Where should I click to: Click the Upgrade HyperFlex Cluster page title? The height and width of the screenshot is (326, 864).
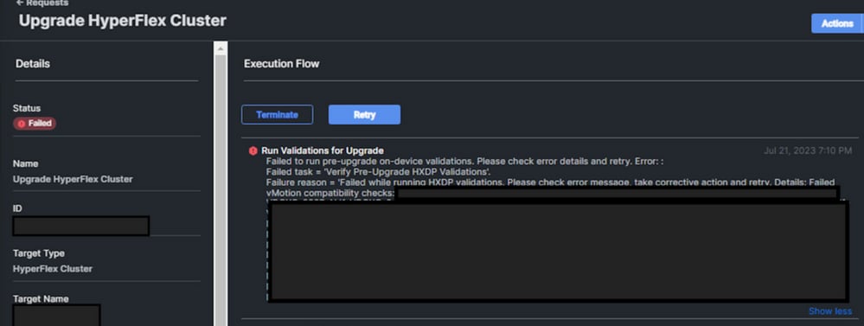(122, 21)
